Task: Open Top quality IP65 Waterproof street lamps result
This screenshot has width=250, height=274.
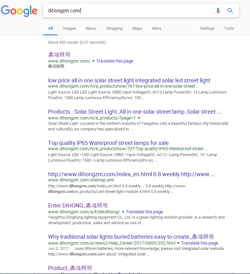Action: pos(108,143)
